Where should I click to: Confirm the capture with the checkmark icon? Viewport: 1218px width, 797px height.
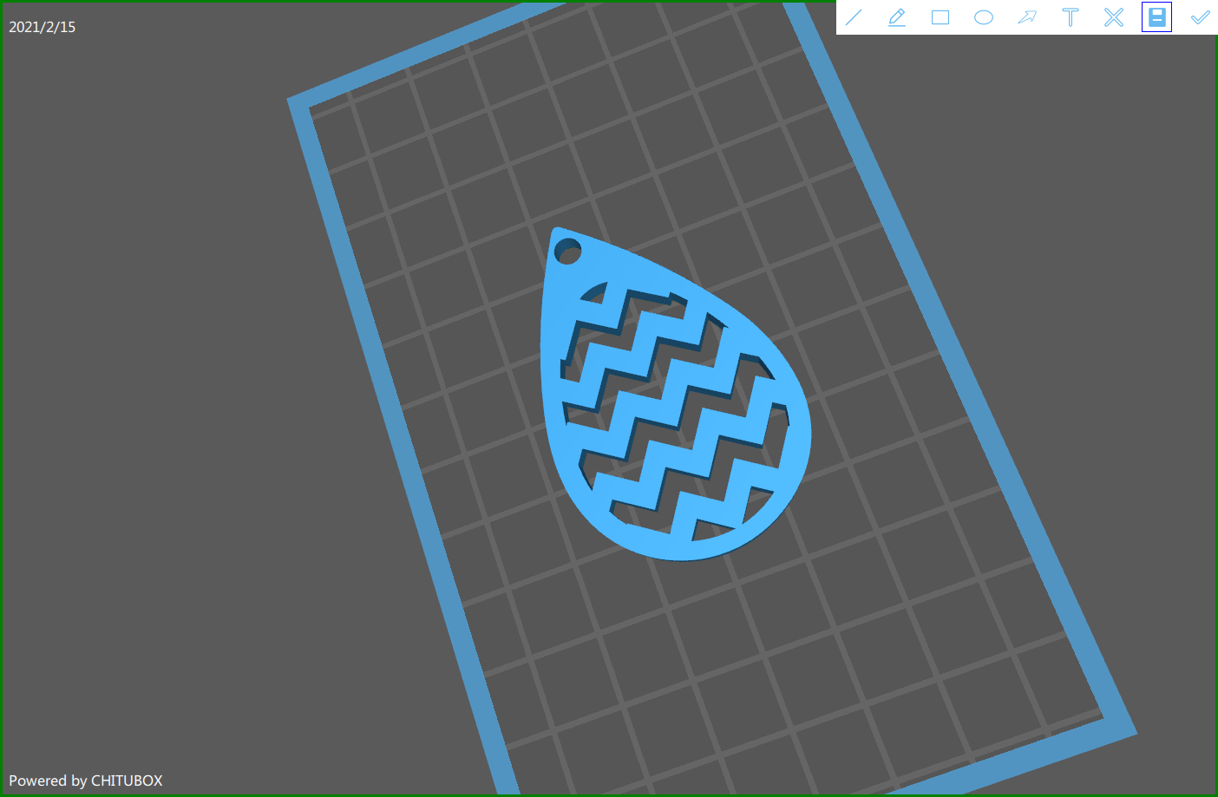click(x=1200, y=17)
